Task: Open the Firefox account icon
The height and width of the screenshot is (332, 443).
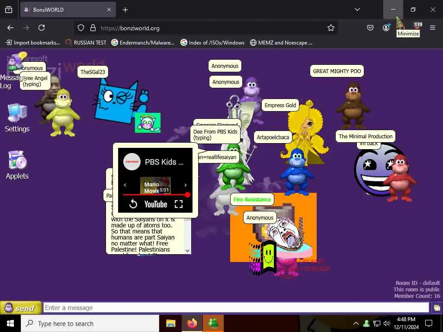Action: click(x=386, y=28)
